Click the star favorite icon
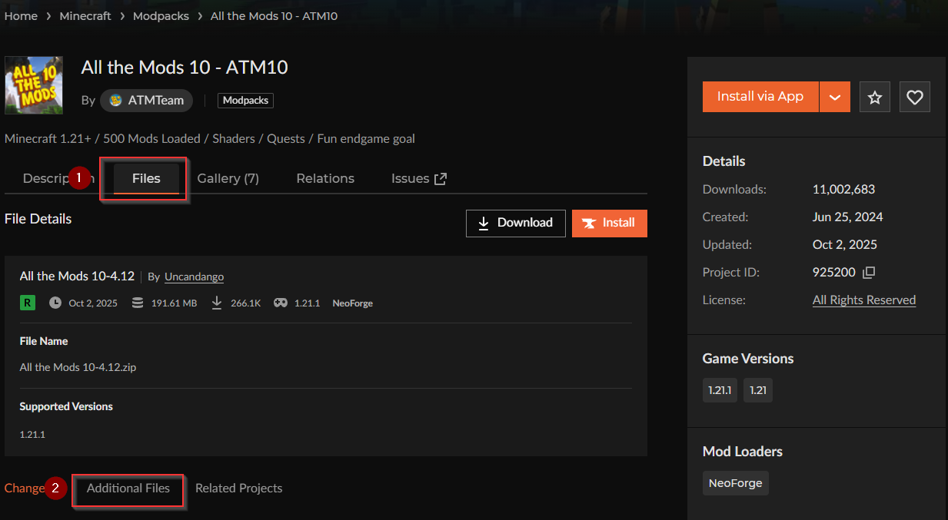Viewport: 948px width, 520px height. [874, 97]
